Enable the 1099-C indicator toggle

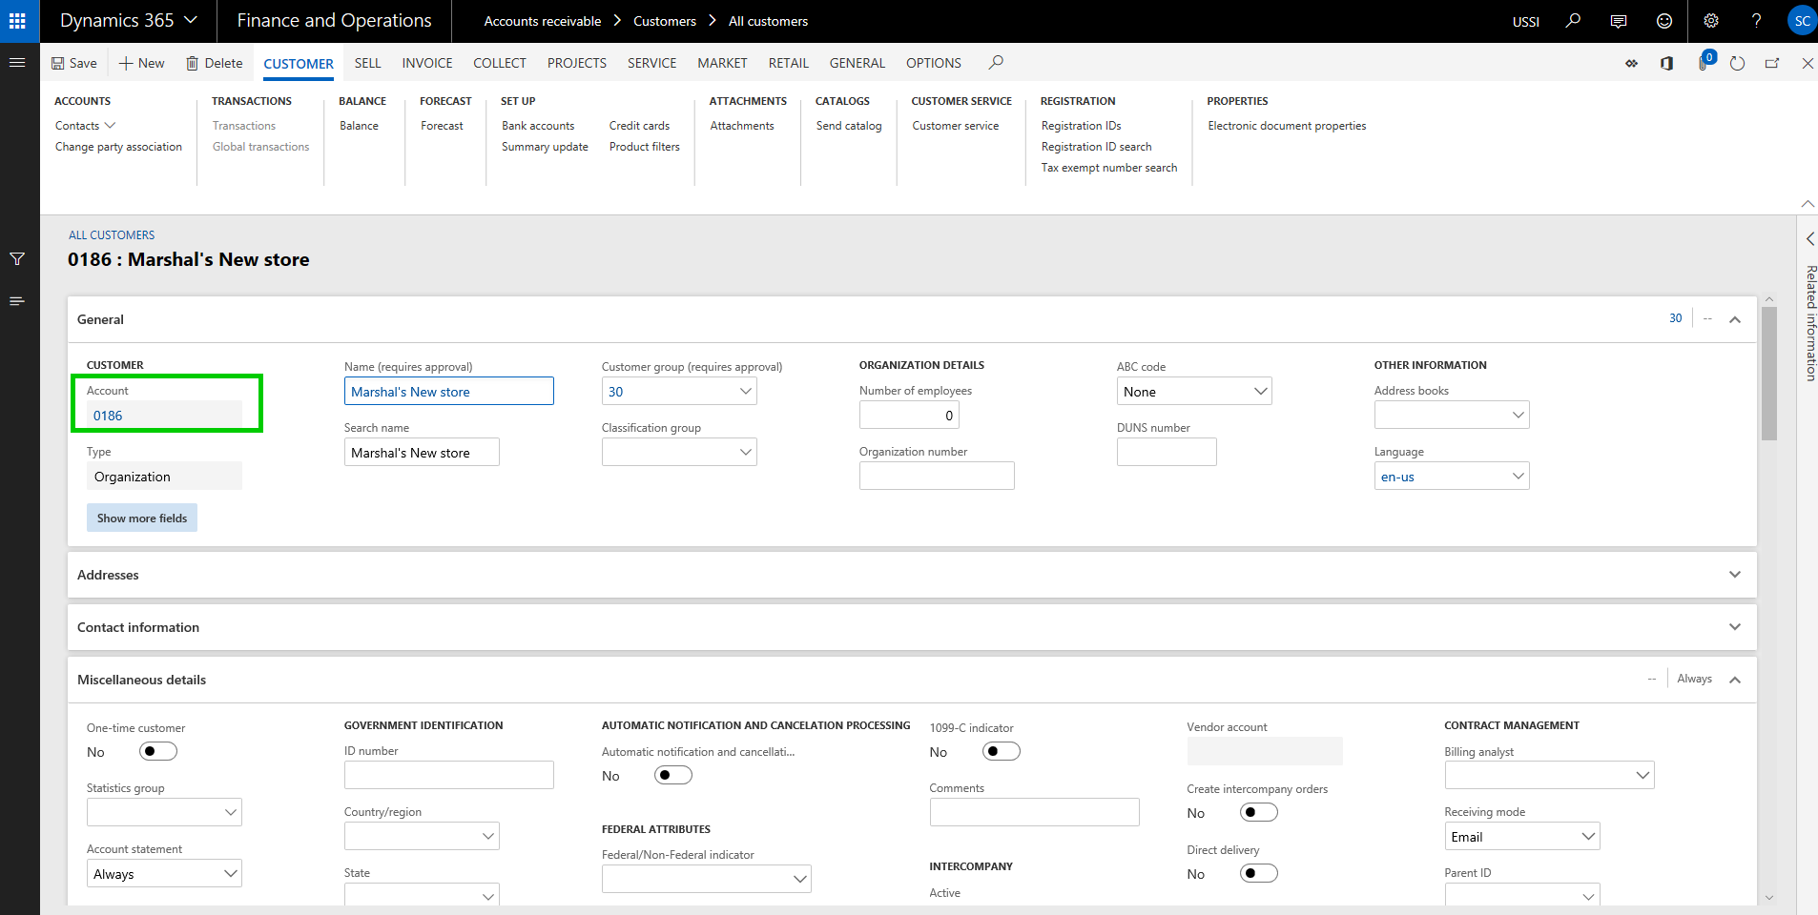pyautogui.click(x=1001, y=751)
